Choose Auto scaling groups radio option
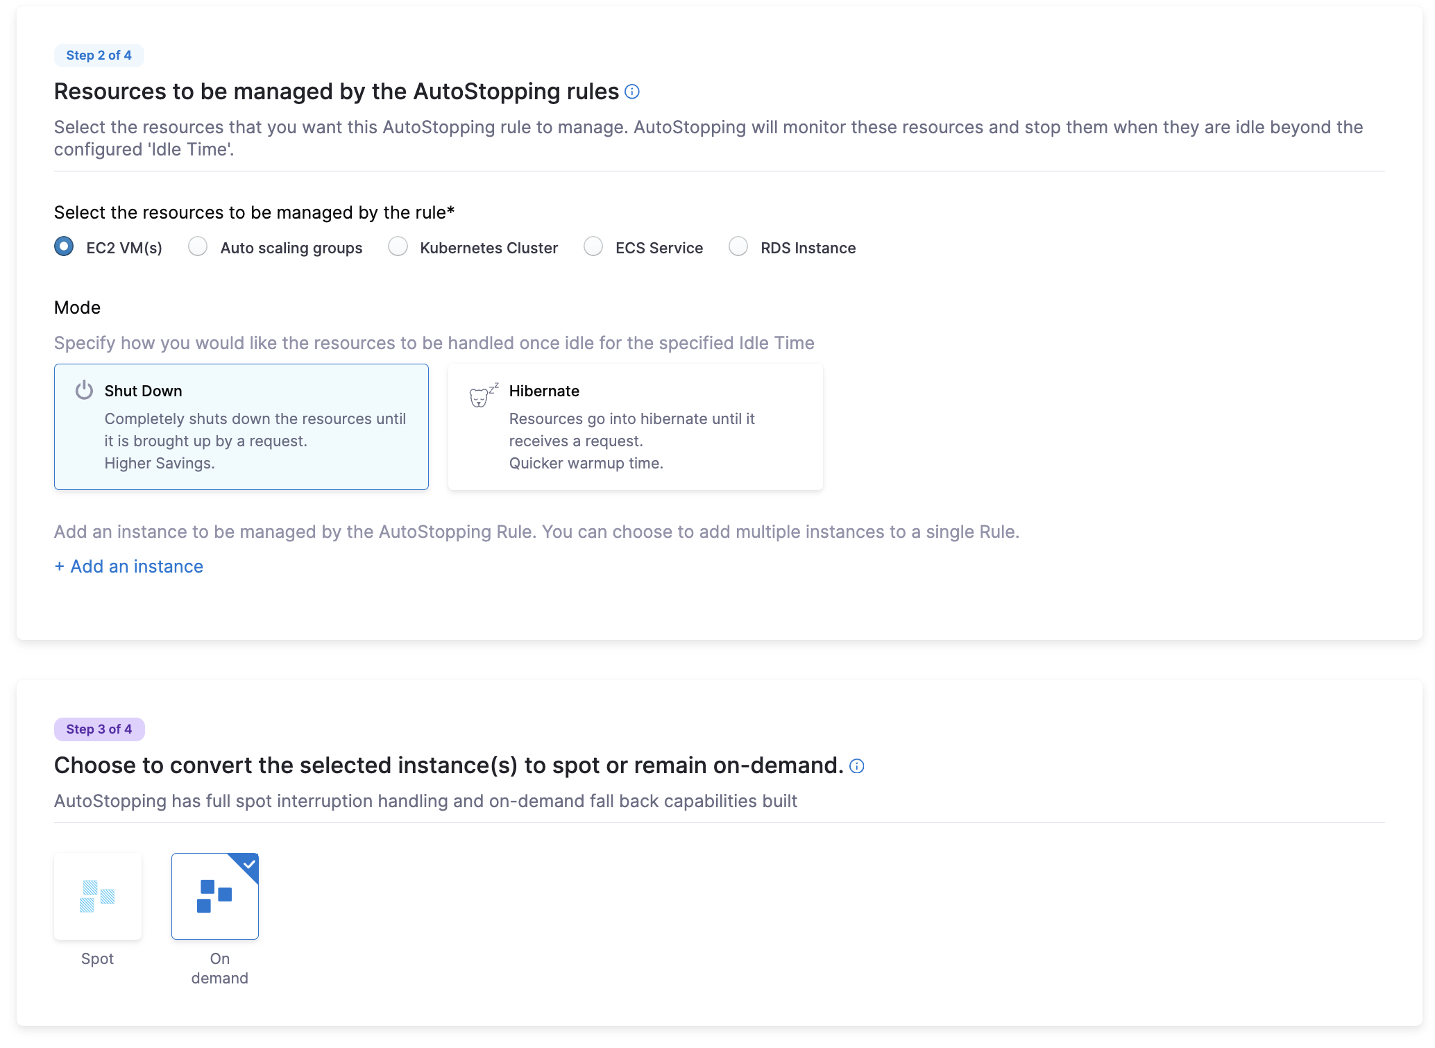The width and height of the screenshot is (1435, 1048). tap(198, 246)
